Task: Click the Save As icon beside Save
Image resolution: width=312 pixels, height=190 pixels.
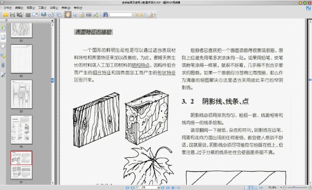Action: pos(19,15)
